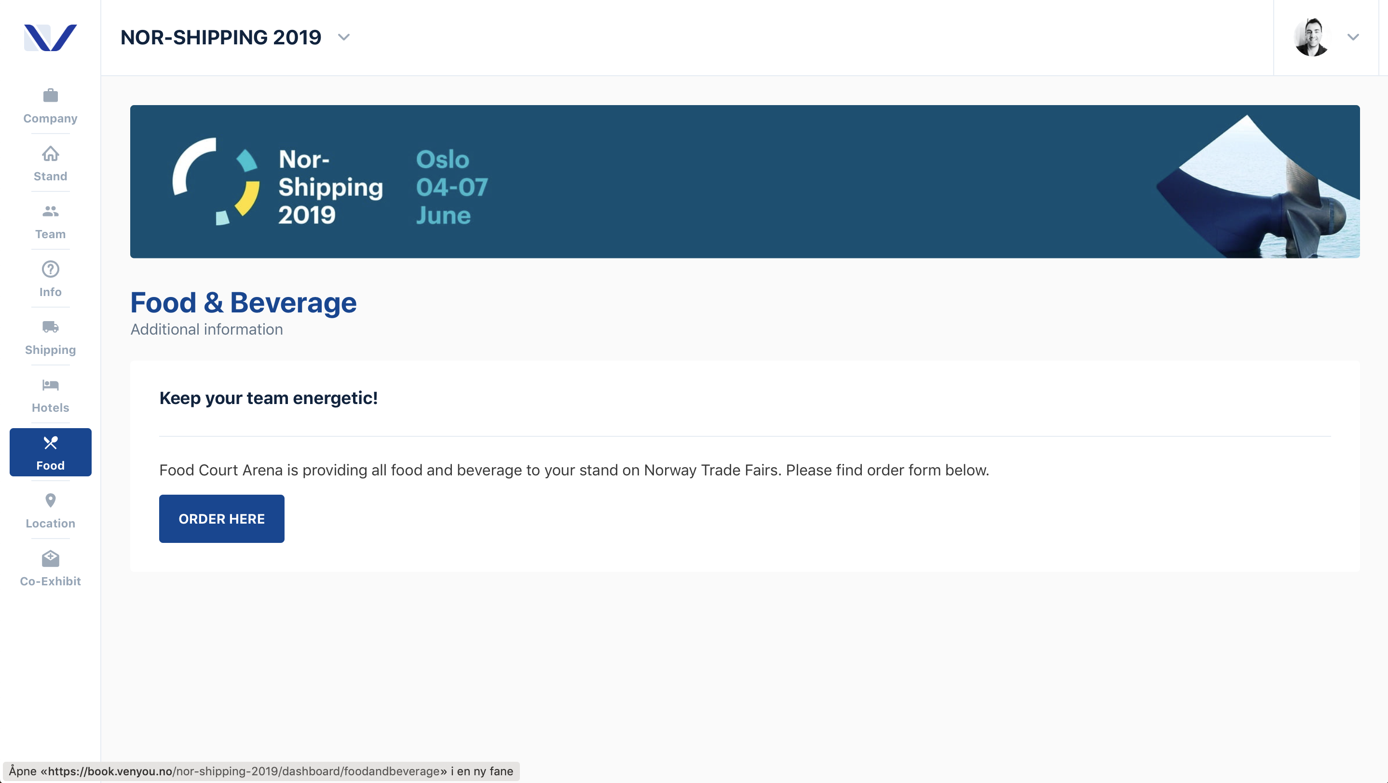Screen dimensions: 1388x783
Task: Expand the user account chevron
Action: pyautogui.click(x=1353, y=37)
